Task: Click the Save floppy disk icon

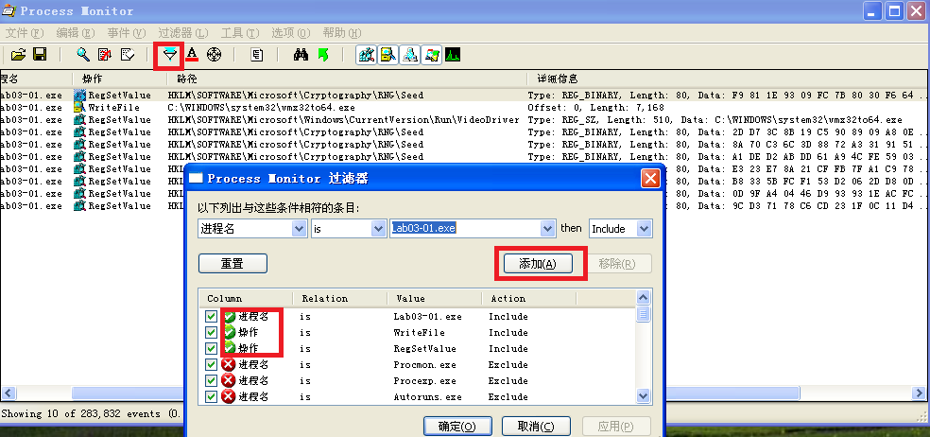Action: click(40, 55)
